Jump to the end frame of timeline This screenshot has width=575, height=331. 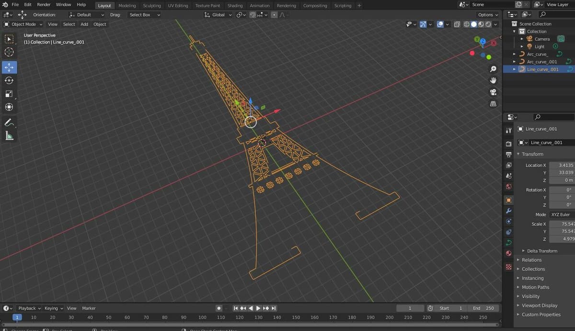click(274, 308)
